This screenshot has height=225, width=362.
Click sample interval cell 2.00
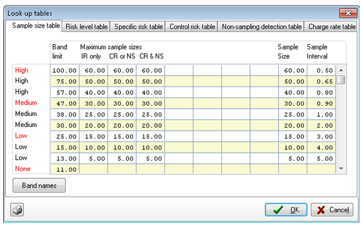pyautogui.click(x=321, y=125)
